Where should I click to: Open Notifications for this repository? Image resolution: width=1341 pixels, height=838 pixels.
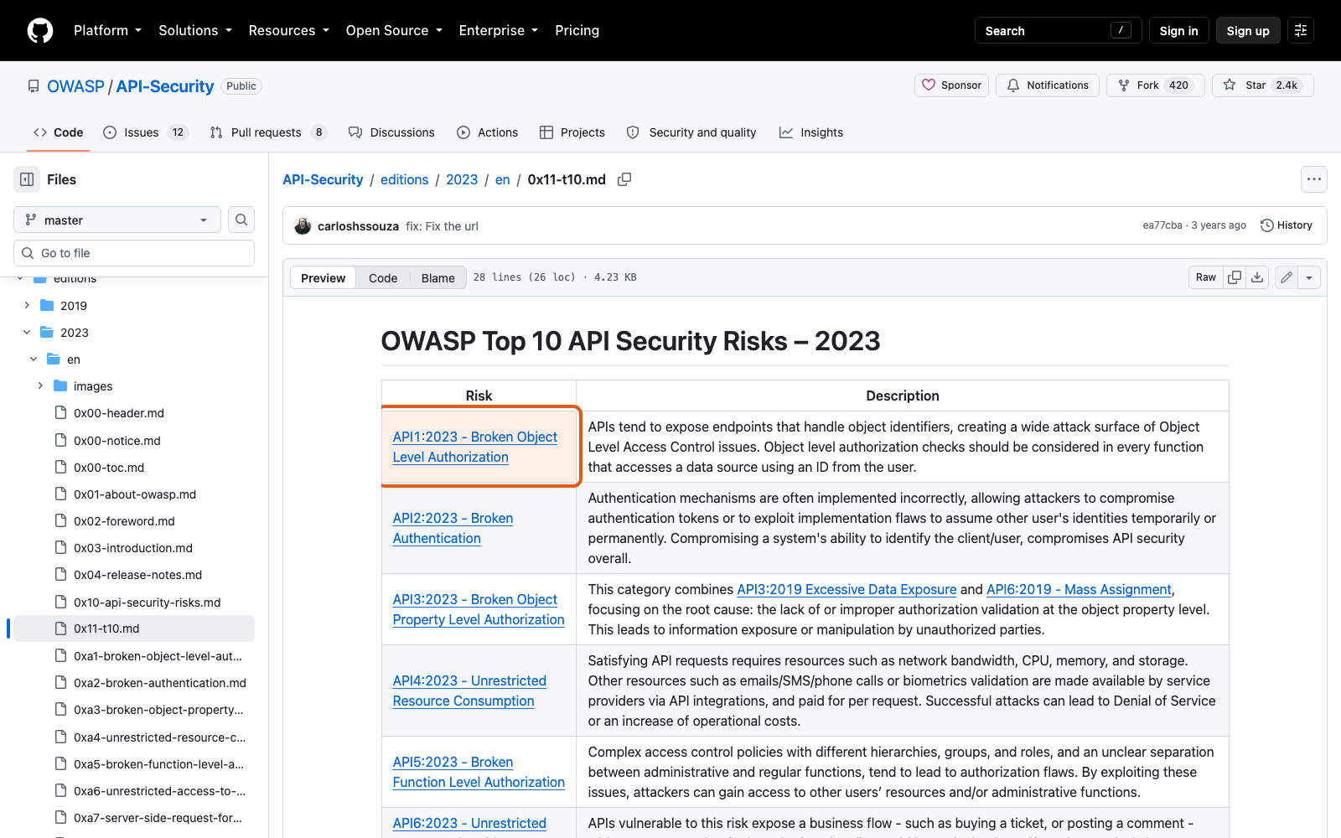[x=1047, y=85]
